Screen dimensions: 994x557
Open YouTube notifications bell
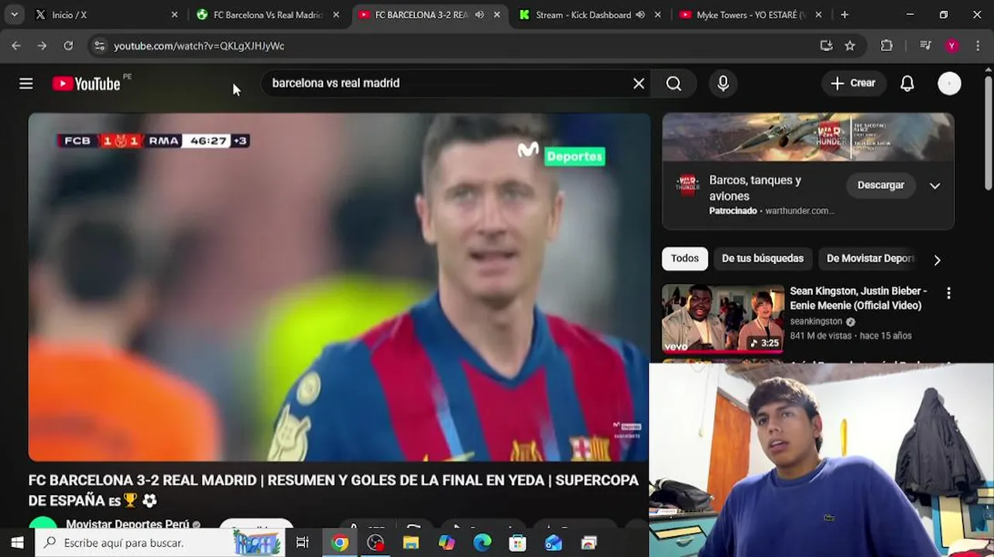(907, 84)
